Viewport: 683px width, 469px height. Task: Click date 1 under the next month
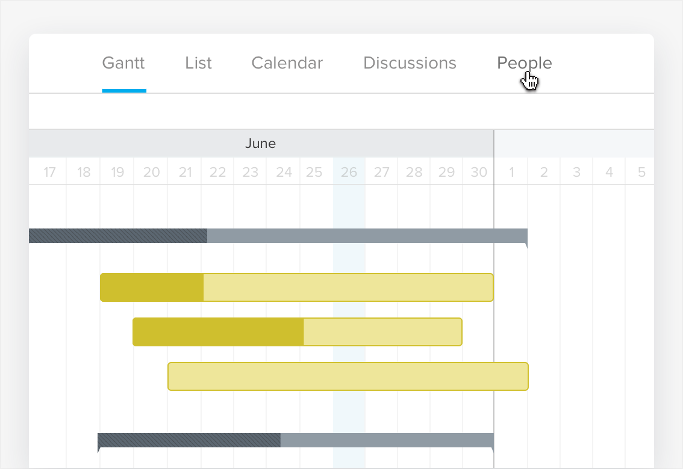pyautogui.click(x=511, y=172)
